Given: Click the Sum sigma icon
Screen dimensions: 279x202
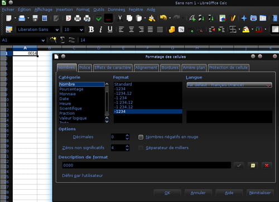Looking at the screenshot, I should click(x=62, y=40).
